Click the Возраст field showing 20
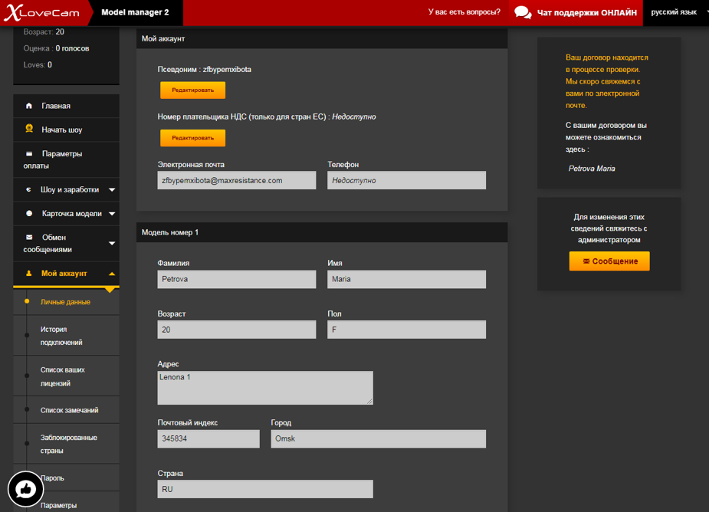 pos(237,330)
